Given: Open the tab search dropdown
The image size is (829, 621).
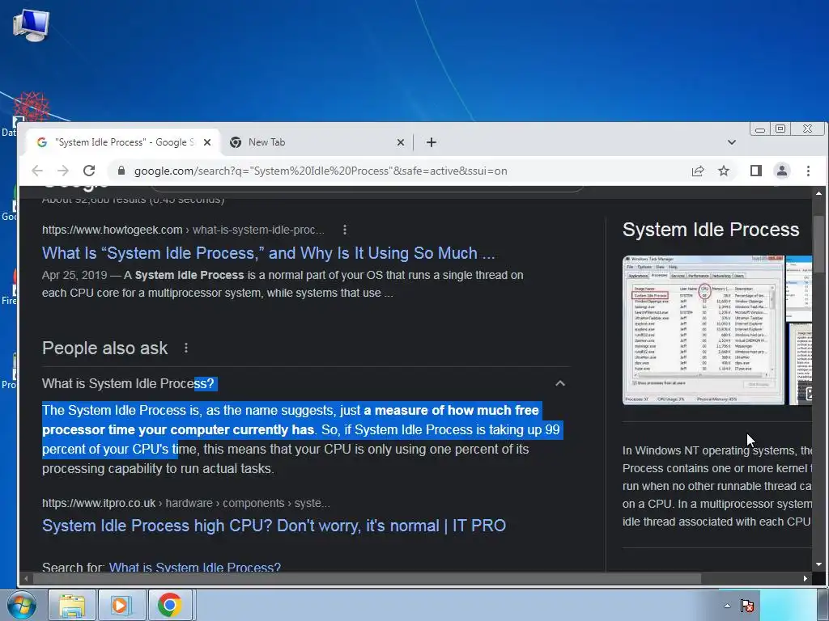Looking at the screenshot, I should click(732, 142).
